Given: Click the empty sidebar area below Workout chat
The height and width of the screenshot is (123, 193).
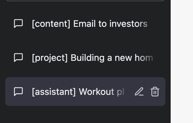Looking at the screenshot, I should click(85, 115).
